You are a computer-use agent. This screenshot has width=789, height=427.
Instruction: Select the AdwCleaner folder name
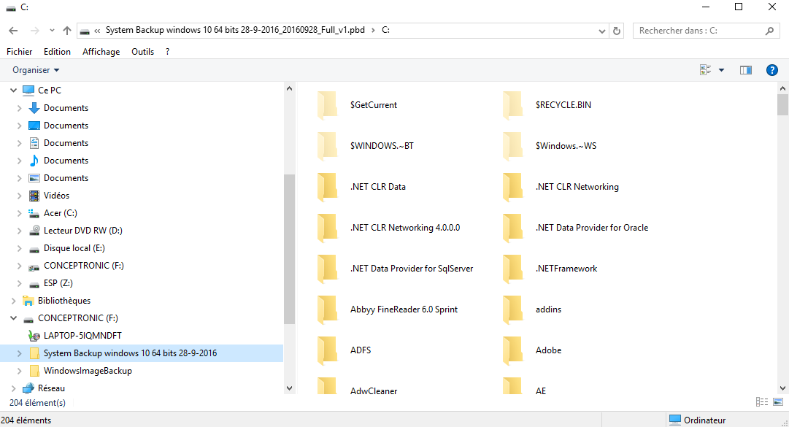click(374, 391)
